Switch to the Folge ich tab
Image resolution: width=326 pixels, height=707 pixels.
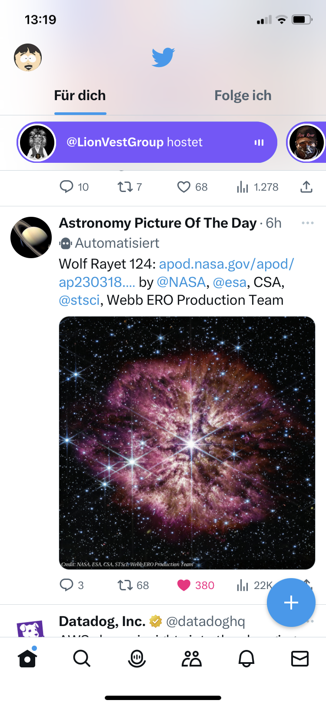pos(243,96)
